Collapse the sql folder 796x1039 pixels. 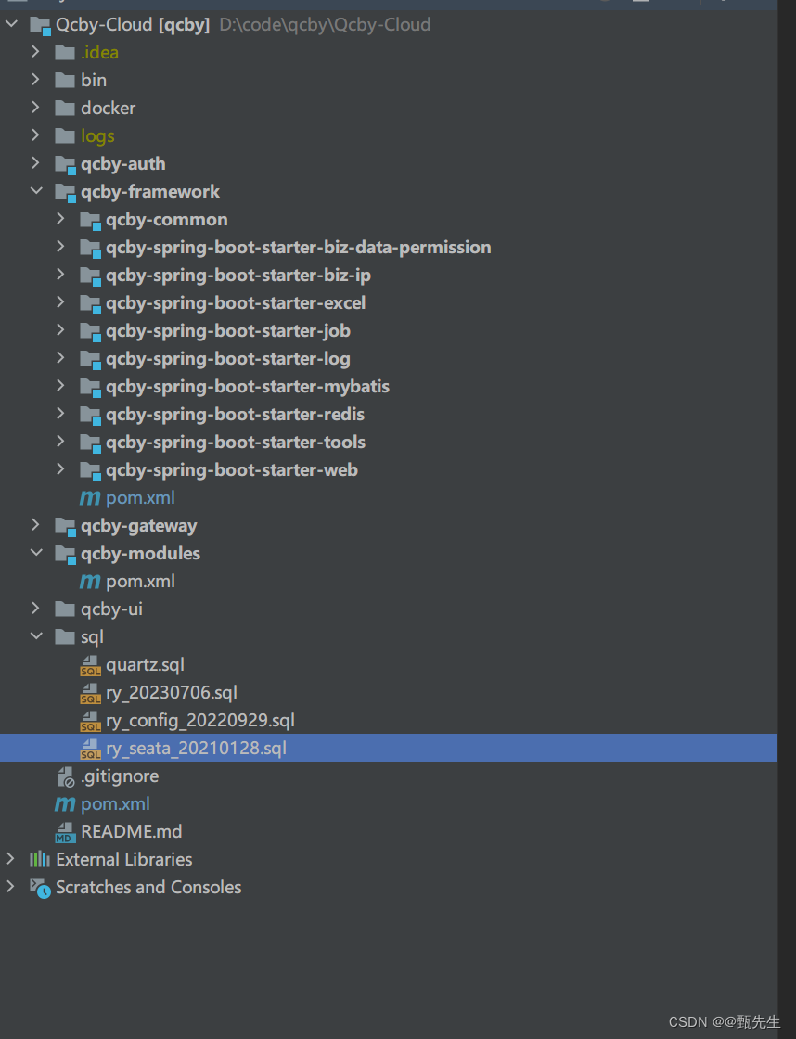35,636
